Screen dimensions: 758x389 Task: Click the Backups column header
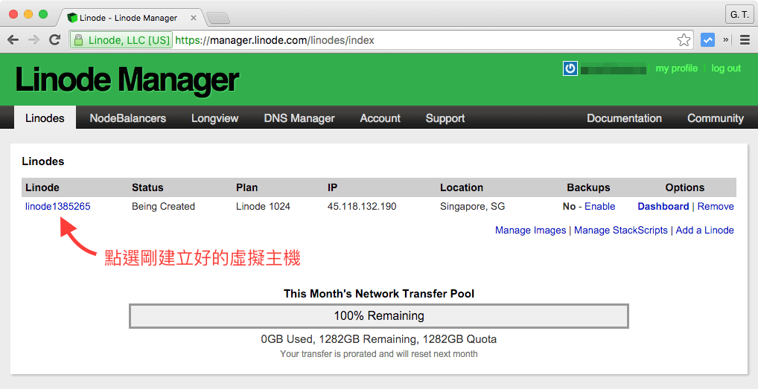tap(588, 187)
